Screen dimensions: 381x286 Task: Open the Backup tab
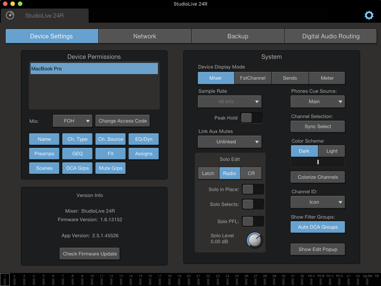pos(238,36)
